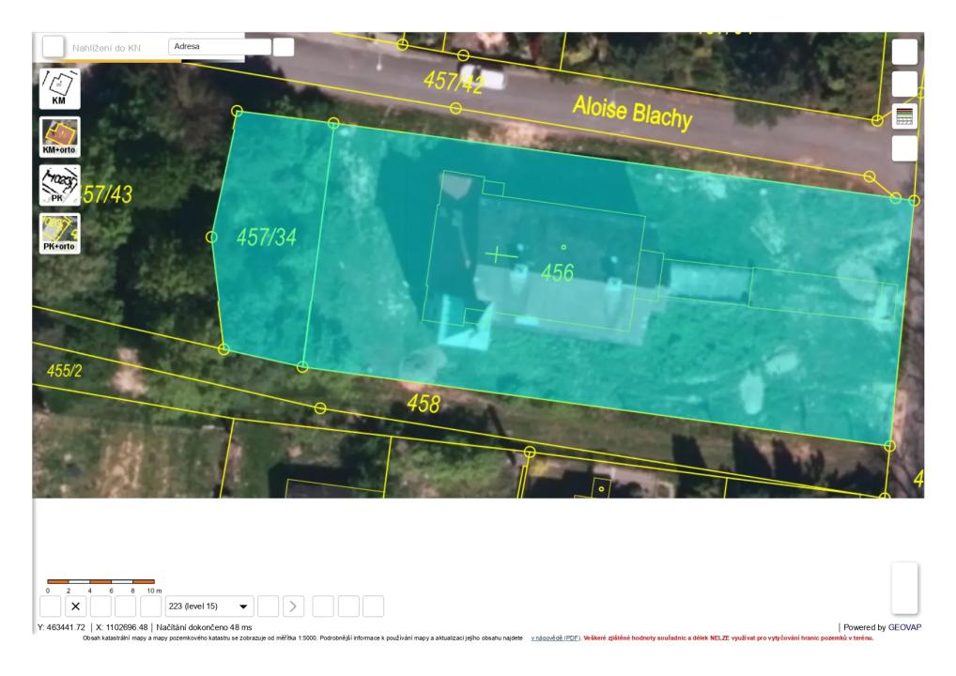Open the nápovědě (PDF) help link
Screen dimensions: 956x676
[x=555, y=638]
